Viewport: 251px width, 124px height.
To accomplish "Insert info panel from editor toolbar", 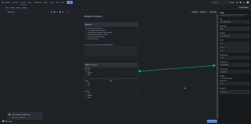I will 60,12.
